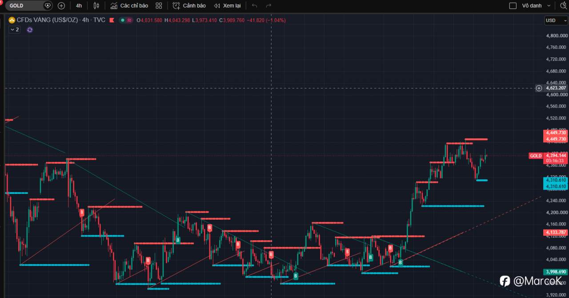Viewport: 569px width, 298px height.
Task: Click the diamond icon inside the GOLD symbol box
Action: pos(48,6)
